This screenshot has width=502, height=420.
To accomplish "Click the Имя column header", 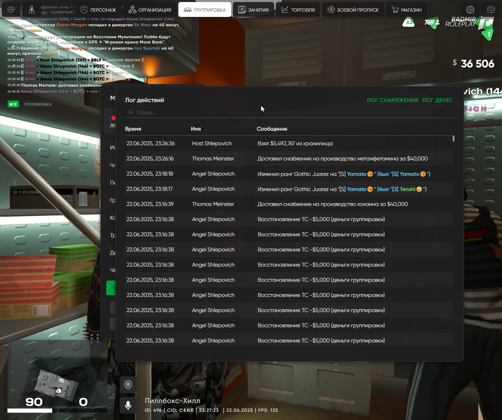I will (x=196, y=129).
